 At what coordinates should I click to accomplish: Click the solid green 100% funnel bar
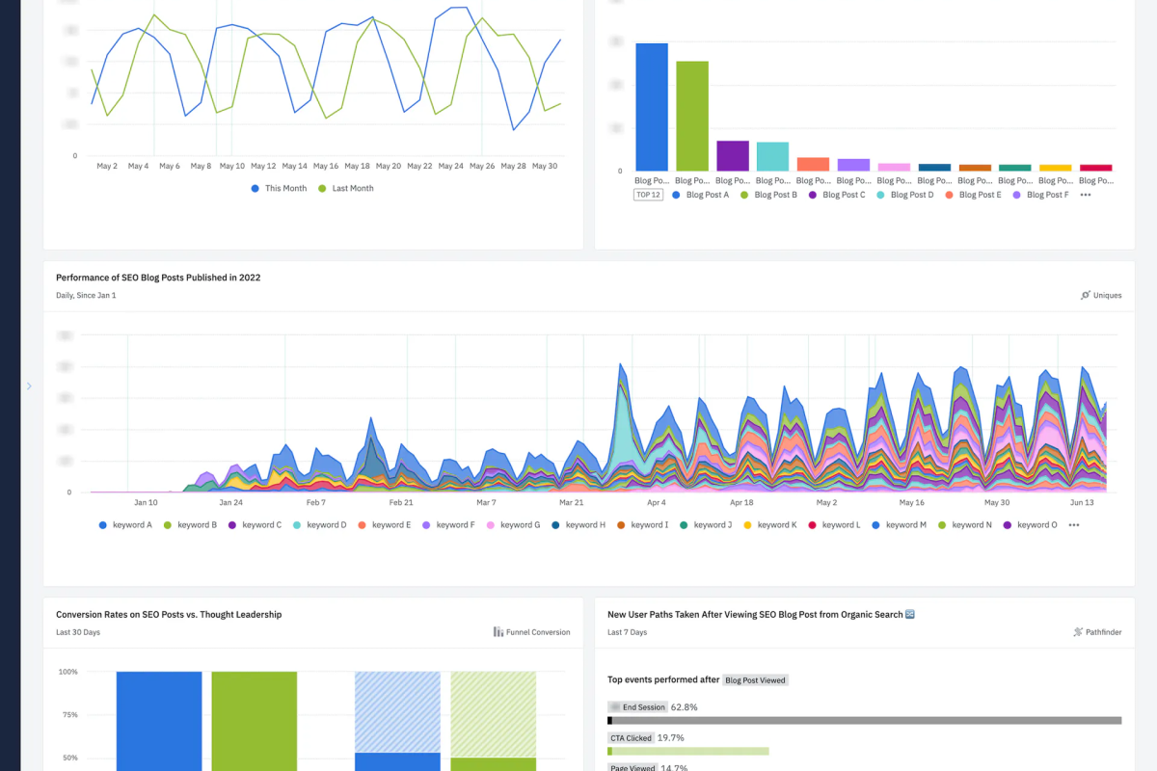coord(255,721)
